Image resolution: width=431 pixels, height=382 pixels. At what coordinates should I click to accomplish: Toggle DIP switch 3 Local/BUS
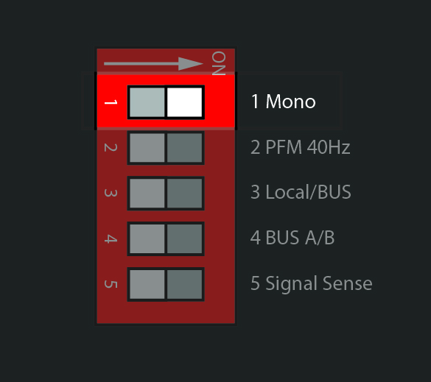[166, 194]
